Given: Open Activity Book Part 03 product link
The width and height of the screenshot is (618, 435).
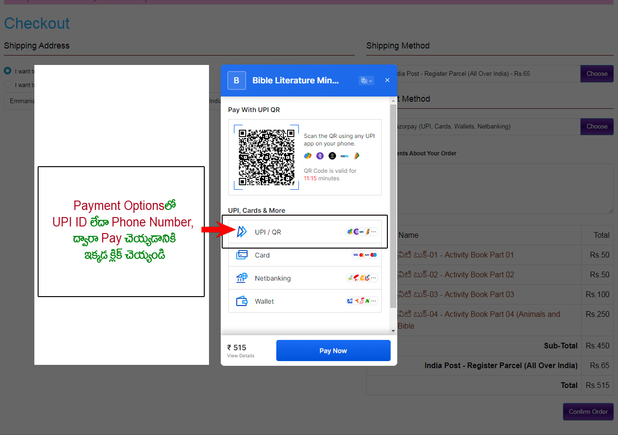Looking at the screenshot, I should point(456,294).
